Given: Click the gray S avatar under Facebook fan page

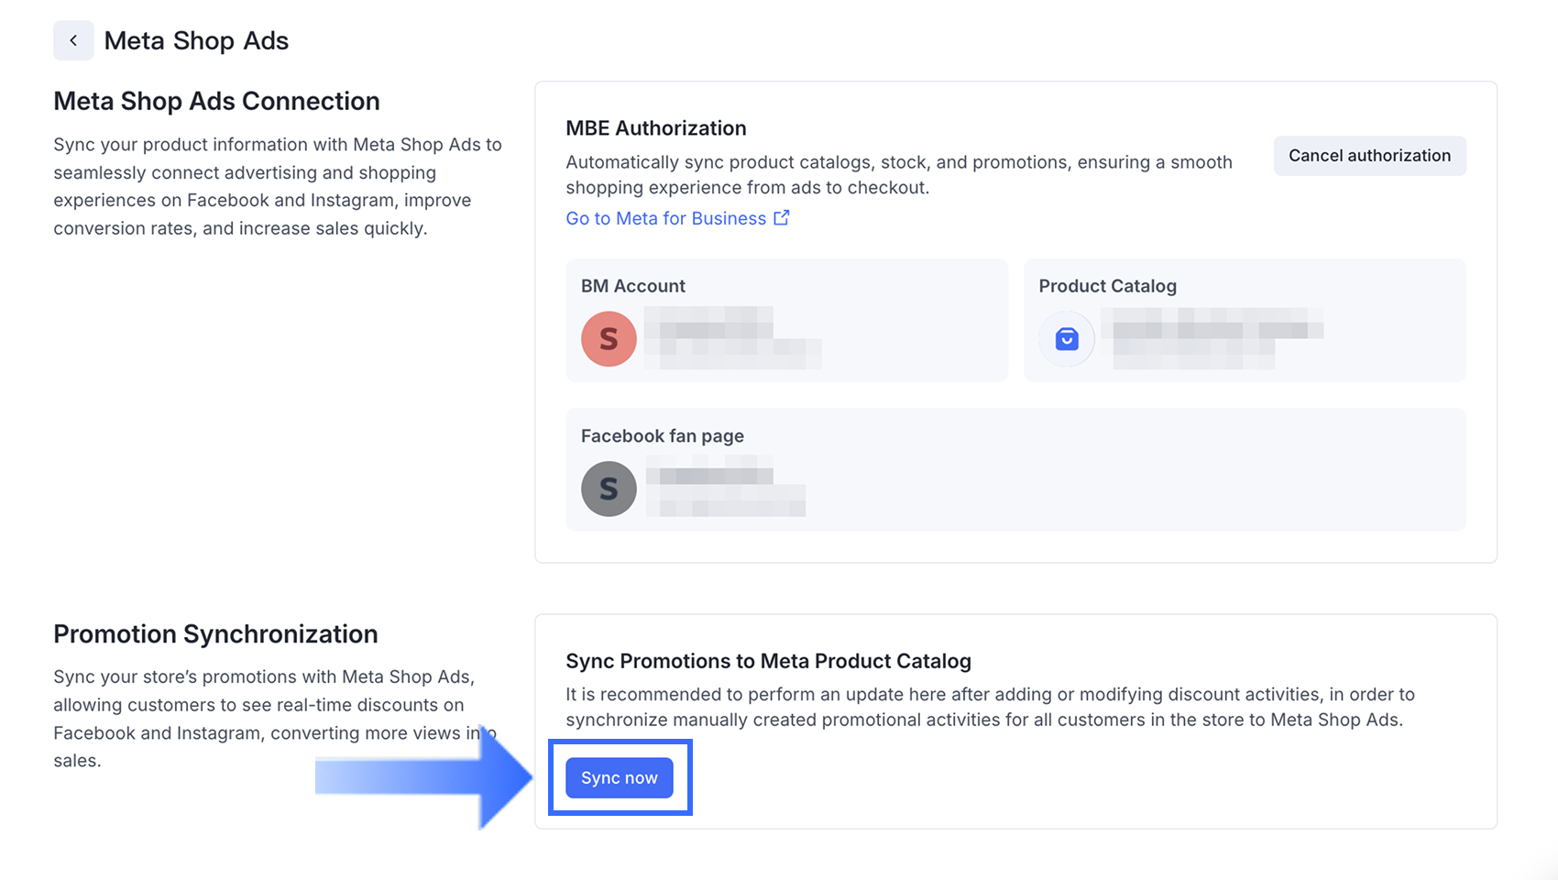Looking at the screenshot, I should (609, 489).
